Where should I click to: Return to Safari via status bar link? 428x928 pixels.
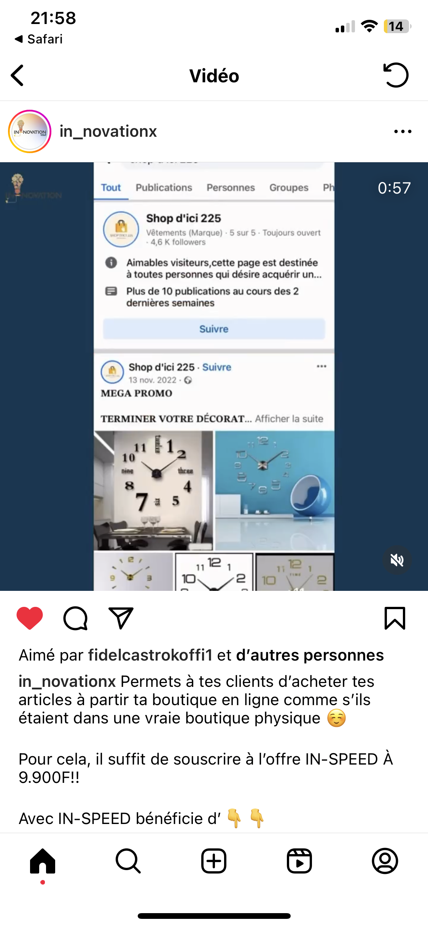pos(38,39)
